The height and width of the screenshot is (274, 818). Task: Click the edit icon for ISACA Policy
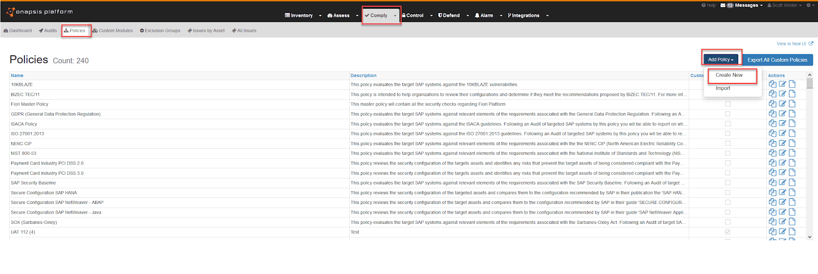tap(782, 124)
